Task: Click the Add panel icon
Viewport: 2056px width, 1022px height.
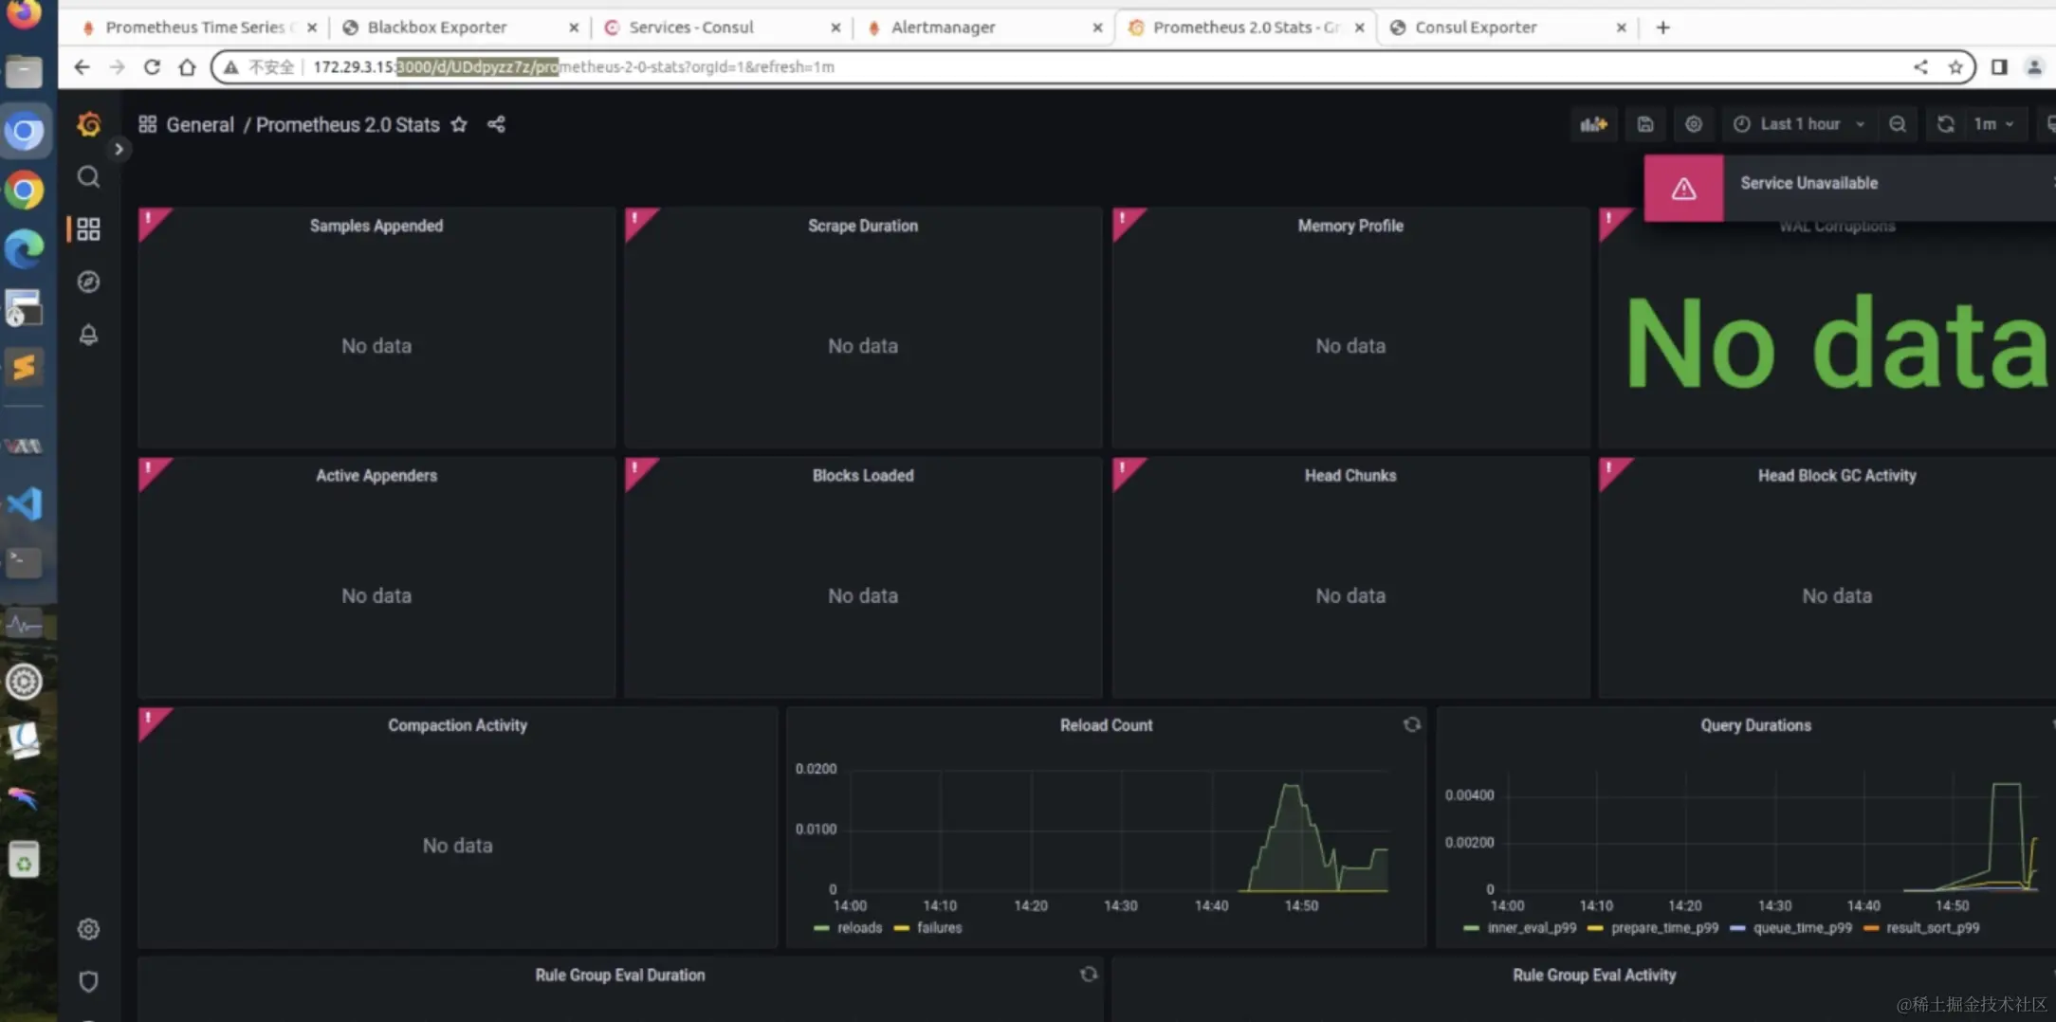Action: 1593,124
